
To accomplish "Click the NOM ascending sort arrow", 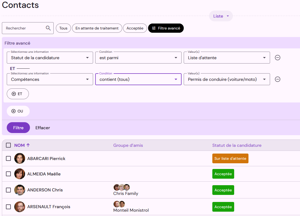I will coord(28,145).
